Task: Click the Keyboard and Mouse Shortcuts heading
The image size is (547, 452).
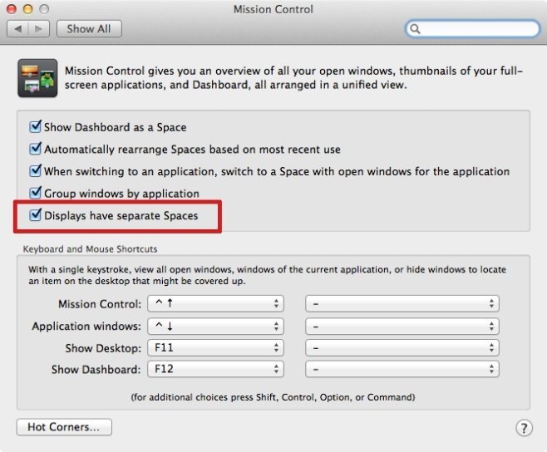Action: 90,249
